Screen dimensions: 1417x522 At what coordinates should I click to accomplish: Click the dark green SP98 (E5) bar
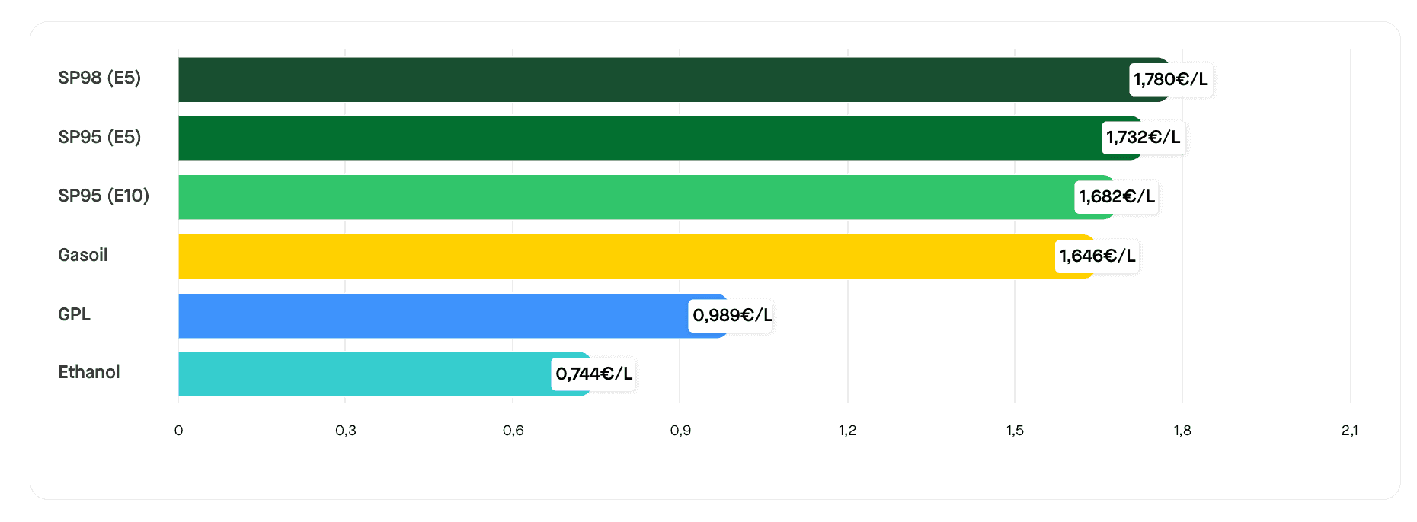pos(648,80)
